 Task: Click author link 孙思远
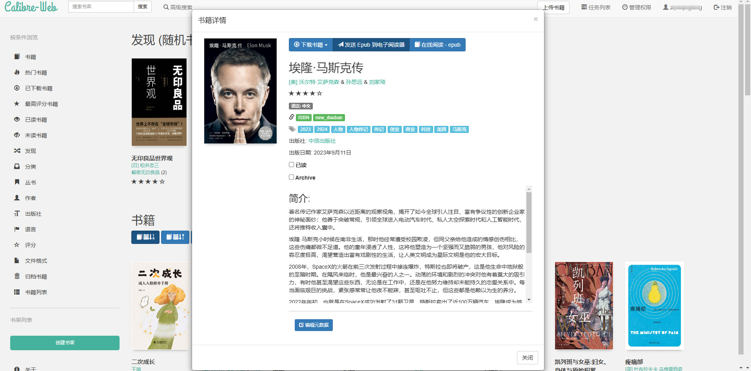[354, 82]
